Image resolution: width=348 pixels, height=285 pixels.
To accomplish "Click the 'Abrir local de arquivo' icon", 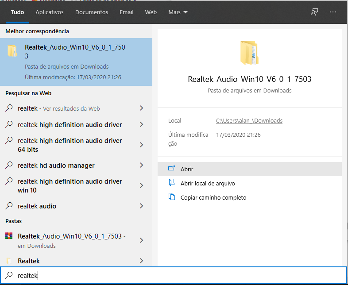I will [171, 183].
